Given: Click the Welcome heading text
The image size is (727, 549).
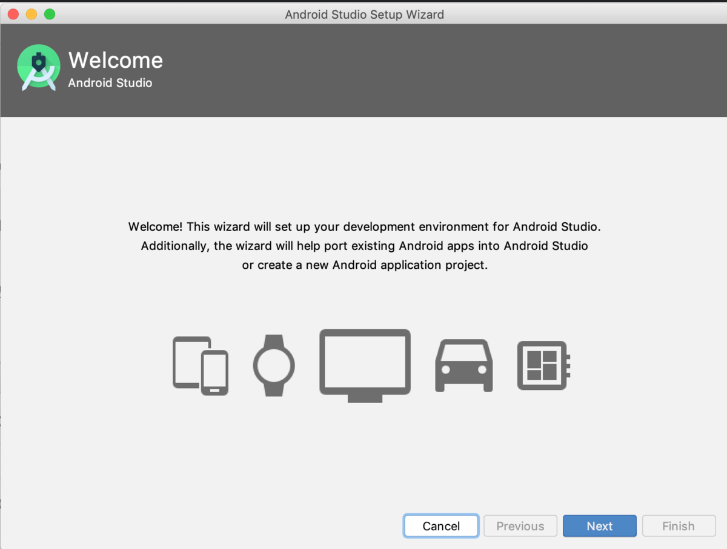Looking at the screenshot, I should [116, 60].
